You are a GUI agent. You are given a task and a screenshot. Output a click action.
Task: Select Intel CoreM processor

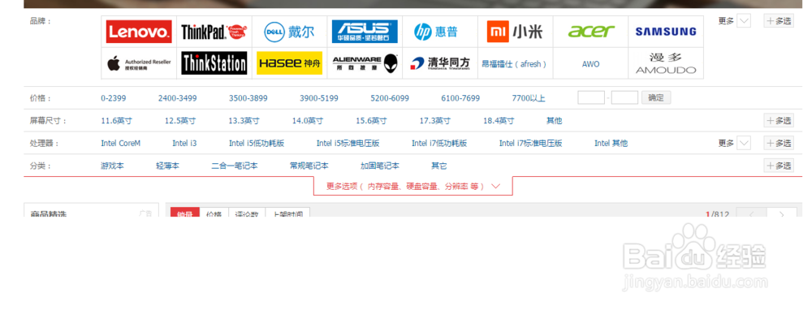click(x=121, y=144)
